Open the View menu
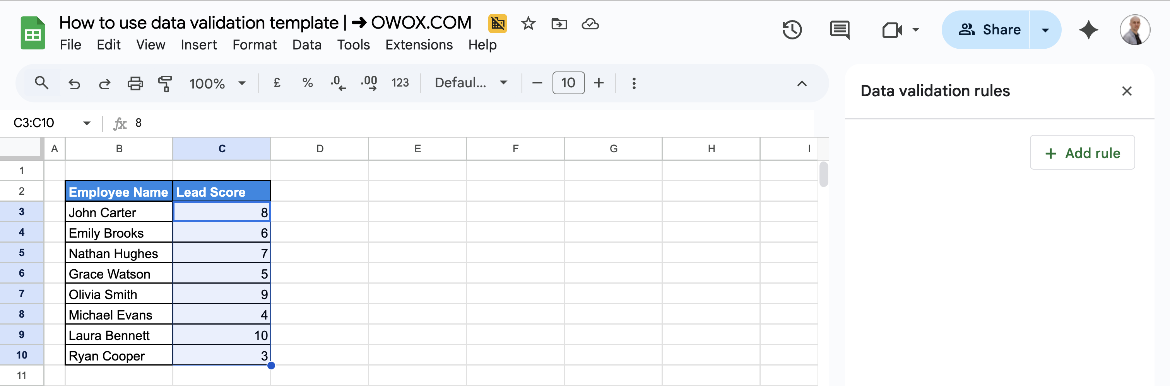Image resolution: width=1170 pixels, height=386 pixels. pyautogui.click(x=151, y=45)
